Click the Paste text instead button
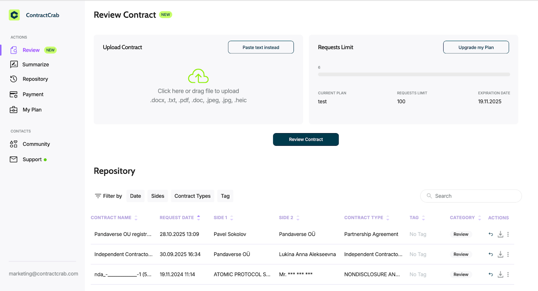Image resolution: width=538 pixels, height=291 pixels. pos(261,47)
